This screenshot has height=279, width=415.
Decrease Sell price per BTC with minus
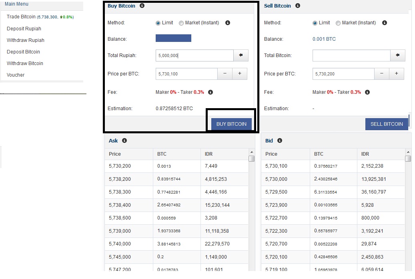click(x=382, y=74)
